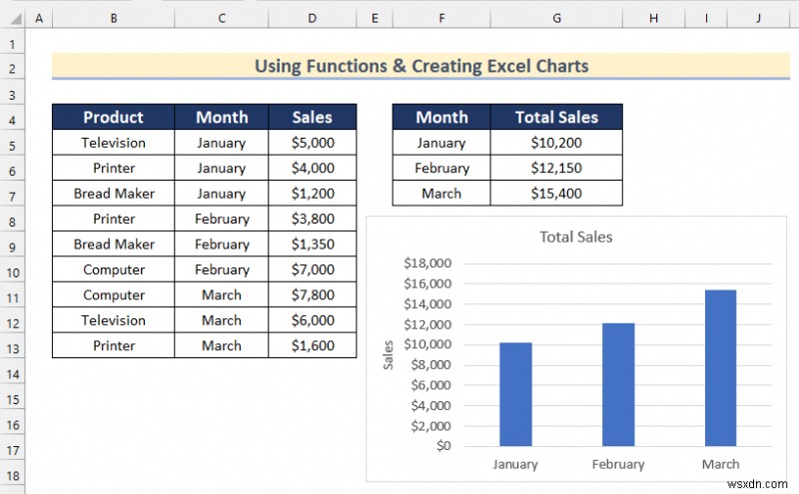Select the $18,000 axis label

click(427, 263)
